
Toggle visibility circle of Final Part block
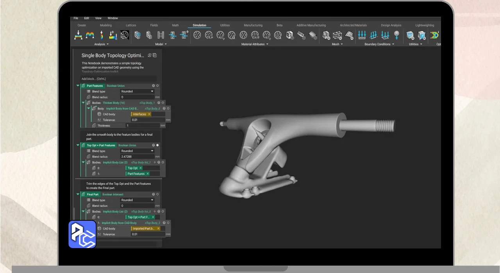pos(157,194)
